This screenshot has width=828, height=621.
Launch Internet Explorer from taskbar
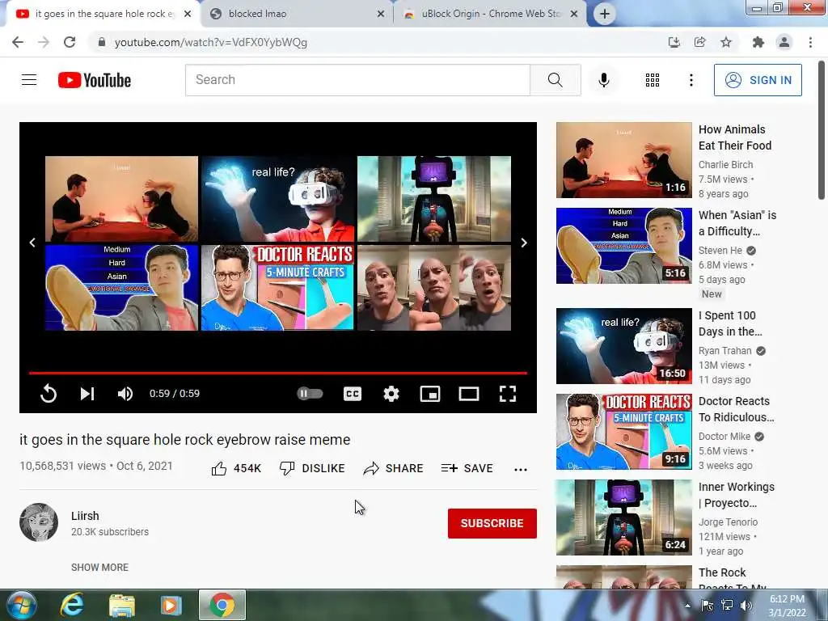[72, 605]
